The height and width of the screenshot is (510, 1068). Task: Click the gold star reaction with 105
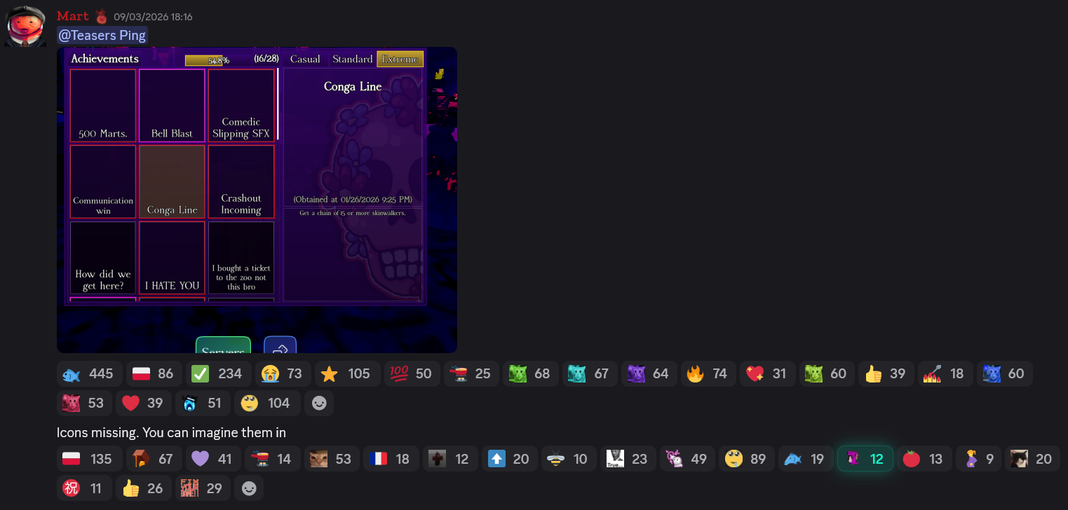click(348, 373)
